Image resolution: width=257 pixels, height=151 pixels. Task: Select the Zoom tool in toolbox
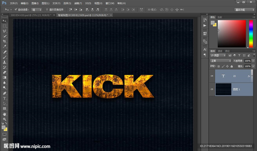pyautogui.click(x=5, y=119)
